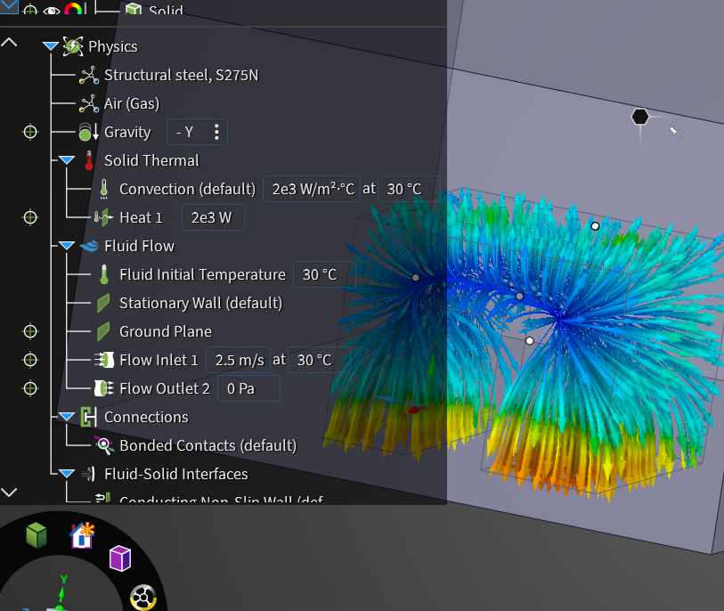
Task: Click the Bonded Contacts icon
Action: pyautogui.click(x=103, y=445)
